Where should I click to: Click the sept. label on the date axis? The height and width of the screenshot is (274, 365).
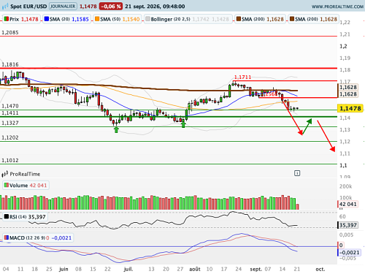click(x=256, y=269)
